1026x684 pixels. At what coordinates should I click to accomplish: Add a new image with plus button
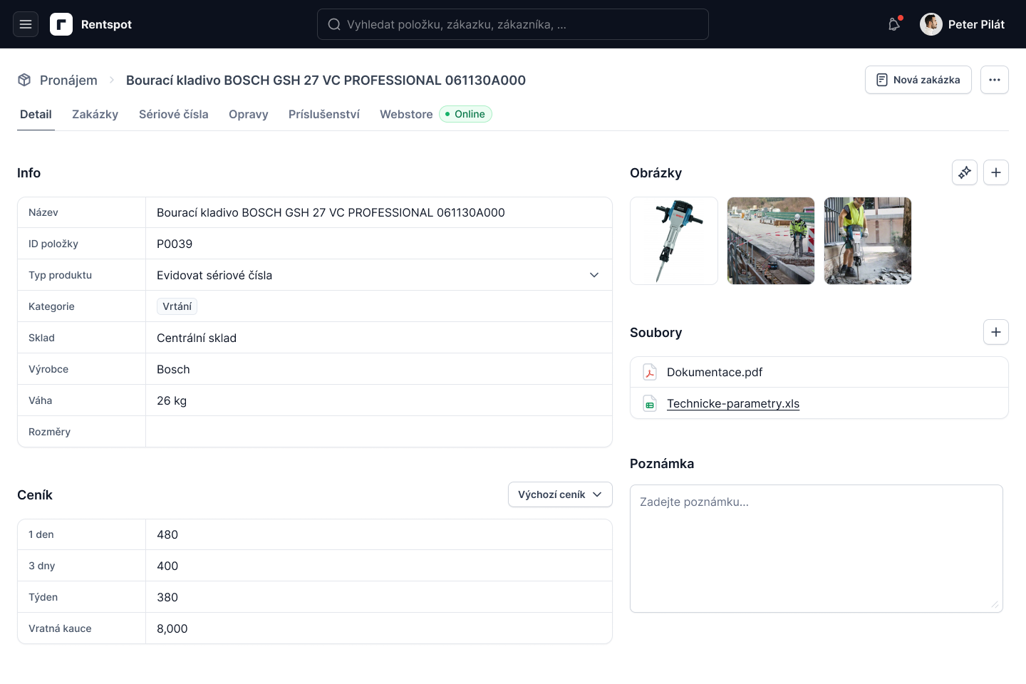(996, 172)
